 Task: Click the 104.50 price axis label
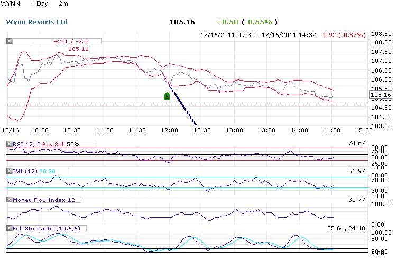pyautogui.click(x=381, y=108)
